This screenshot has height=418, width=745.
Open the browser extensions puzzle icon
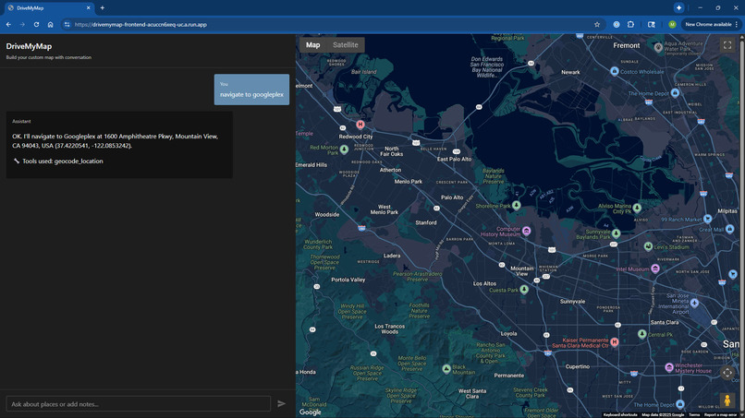tap(630, 24)
